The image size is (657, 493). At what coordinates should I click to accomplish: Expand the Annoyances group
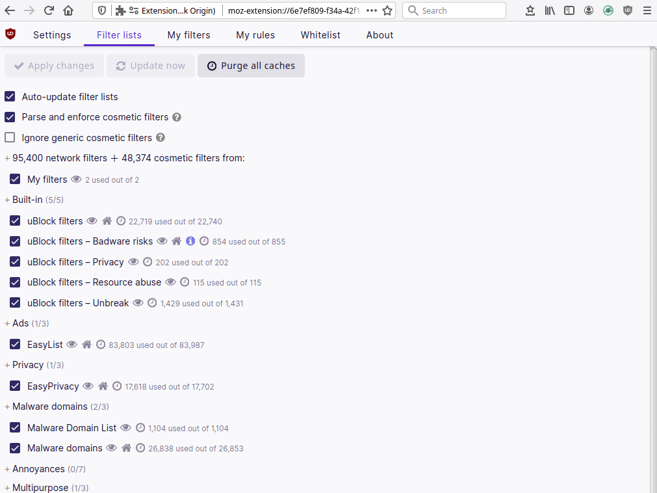[7, 469]
